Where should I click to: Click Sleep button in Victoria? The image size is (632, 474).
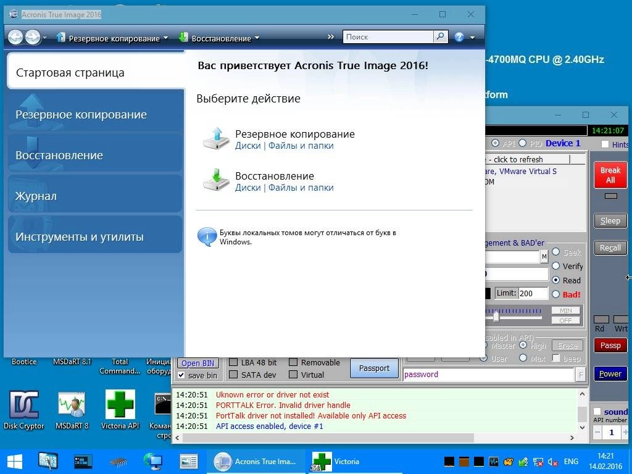coord(610,221)
